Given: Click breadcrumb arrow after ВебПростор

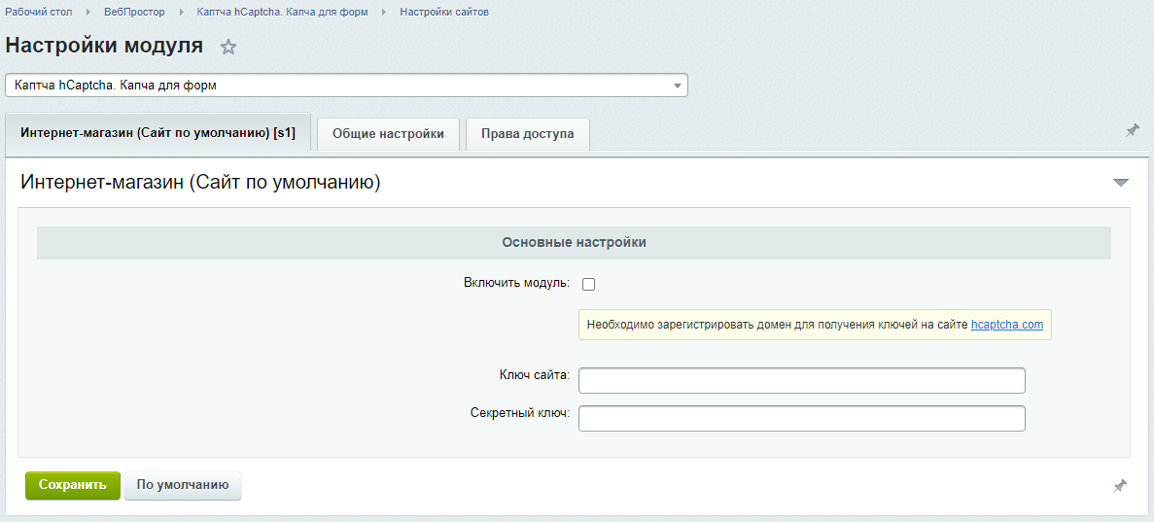Looking at the screenshot, I should (181, 13).
